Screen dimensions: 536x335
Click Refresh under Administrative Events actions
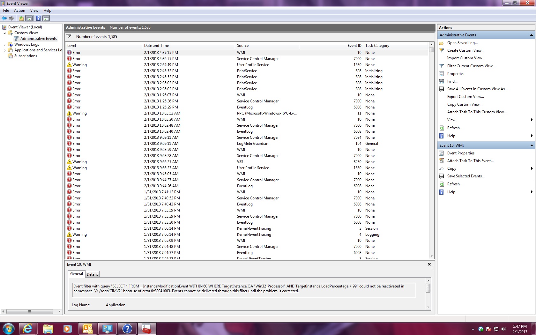coord(453,128)
